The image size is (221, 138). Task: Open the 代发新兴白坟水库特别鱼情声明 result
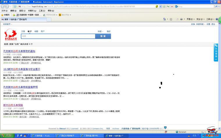(x=20, y=87)
